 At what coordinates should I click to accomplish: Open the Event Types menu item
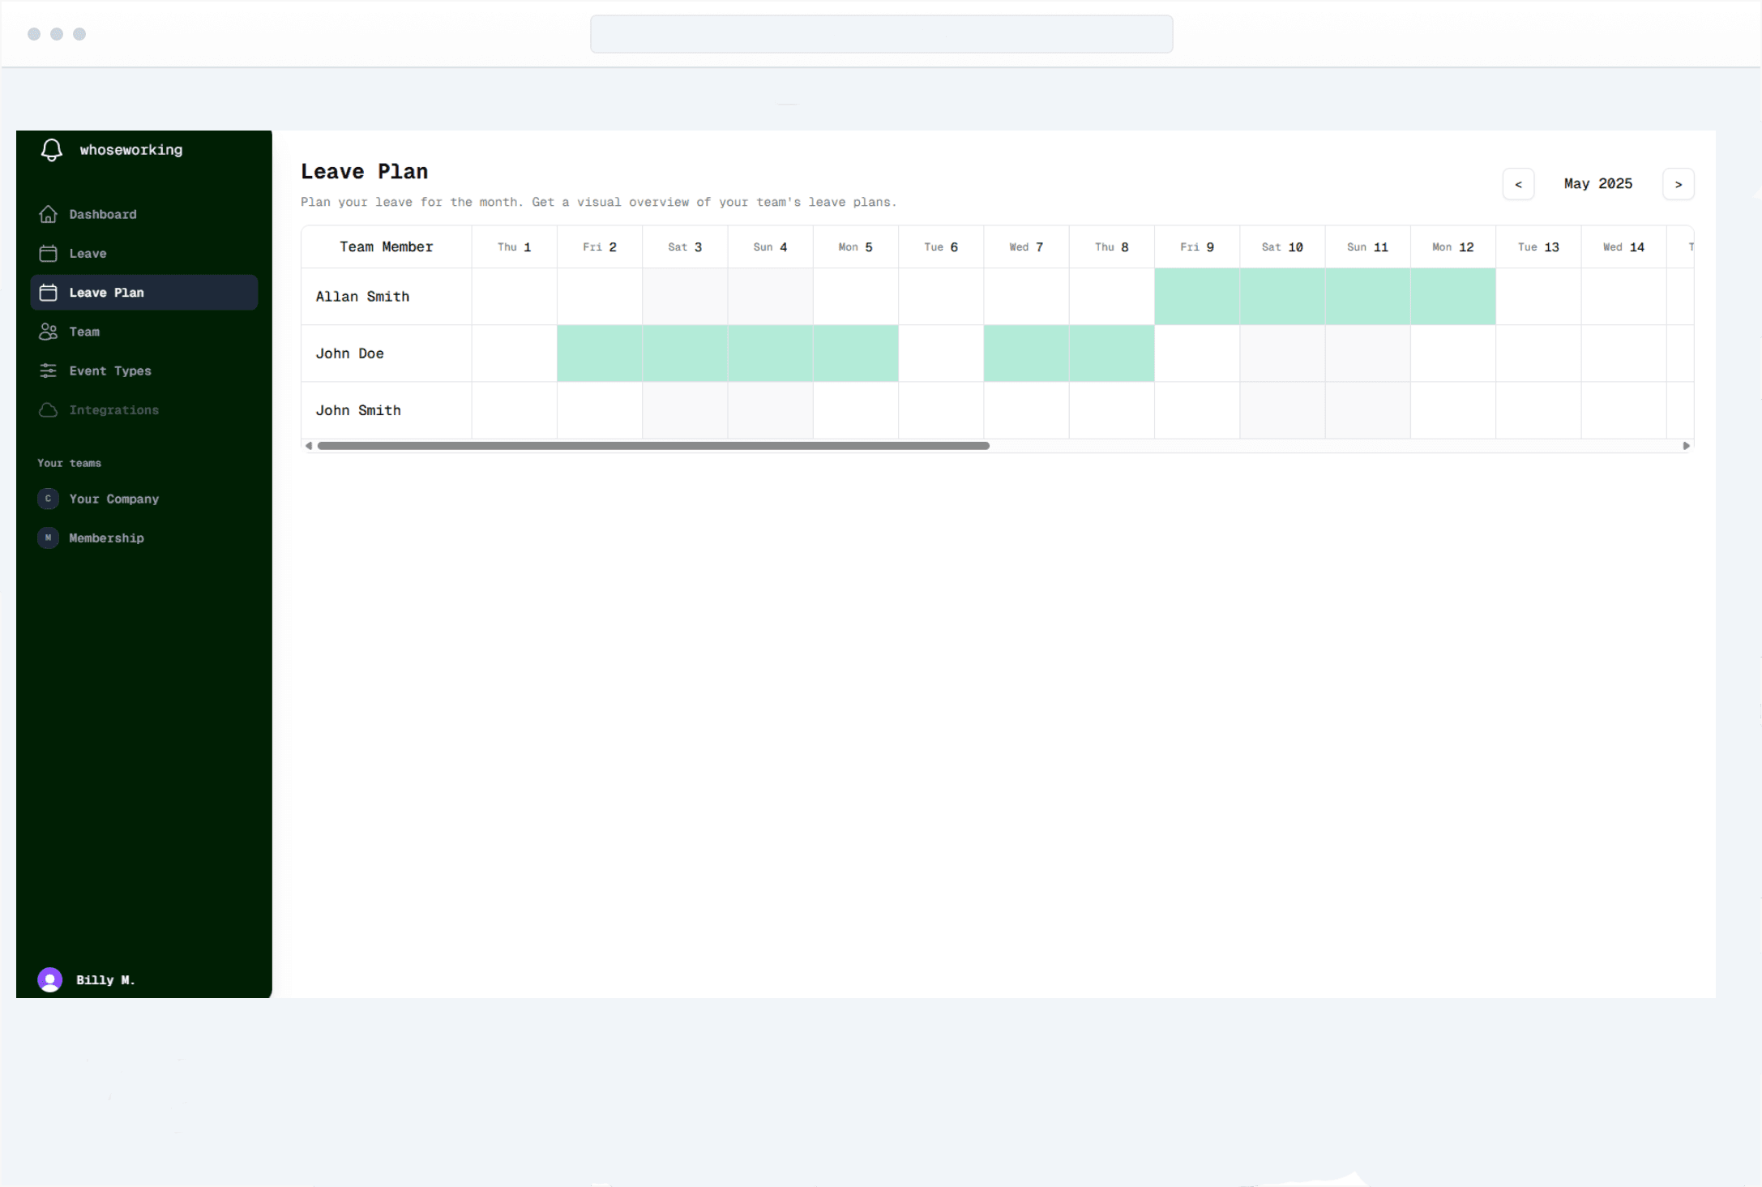110,371
